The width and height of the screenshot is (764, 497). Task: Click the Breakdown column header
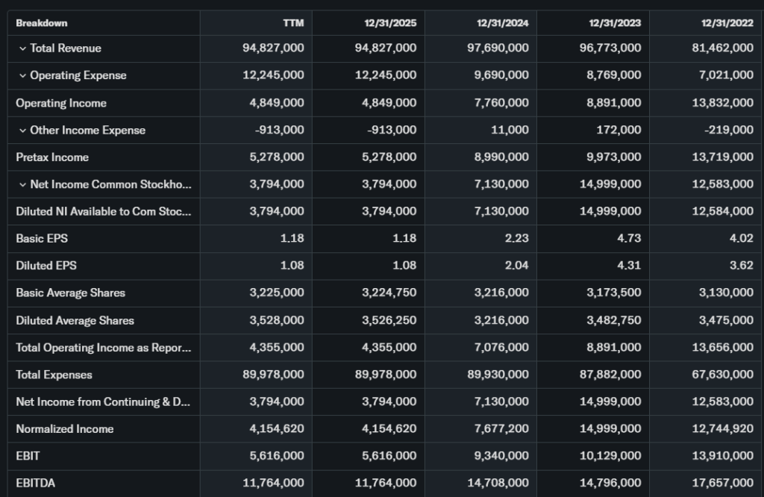[x=42, y=22]
